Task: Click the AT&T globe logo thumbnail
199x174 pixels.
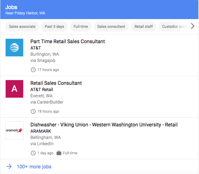Action: tap(14, 48)
